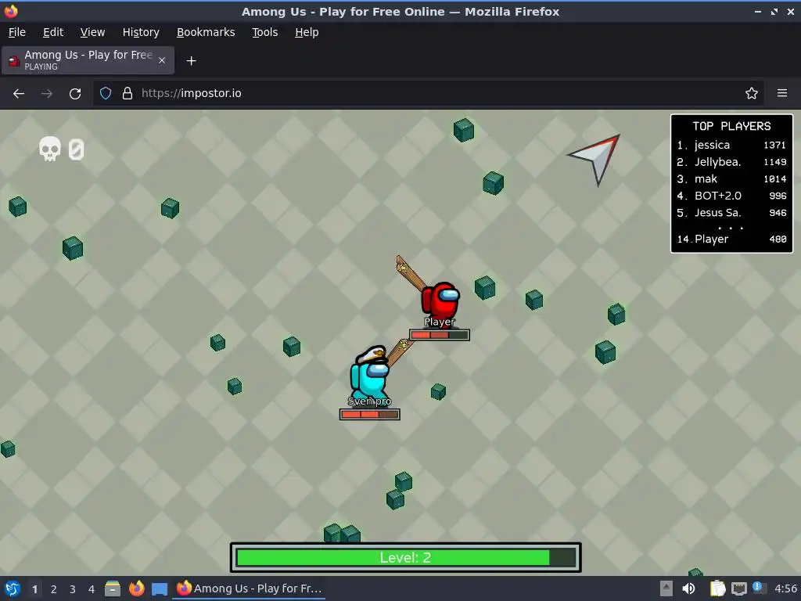Launch Firefox from the taskbar launcher
This screenshot has width=801, height=601.
tap(136, 588)
